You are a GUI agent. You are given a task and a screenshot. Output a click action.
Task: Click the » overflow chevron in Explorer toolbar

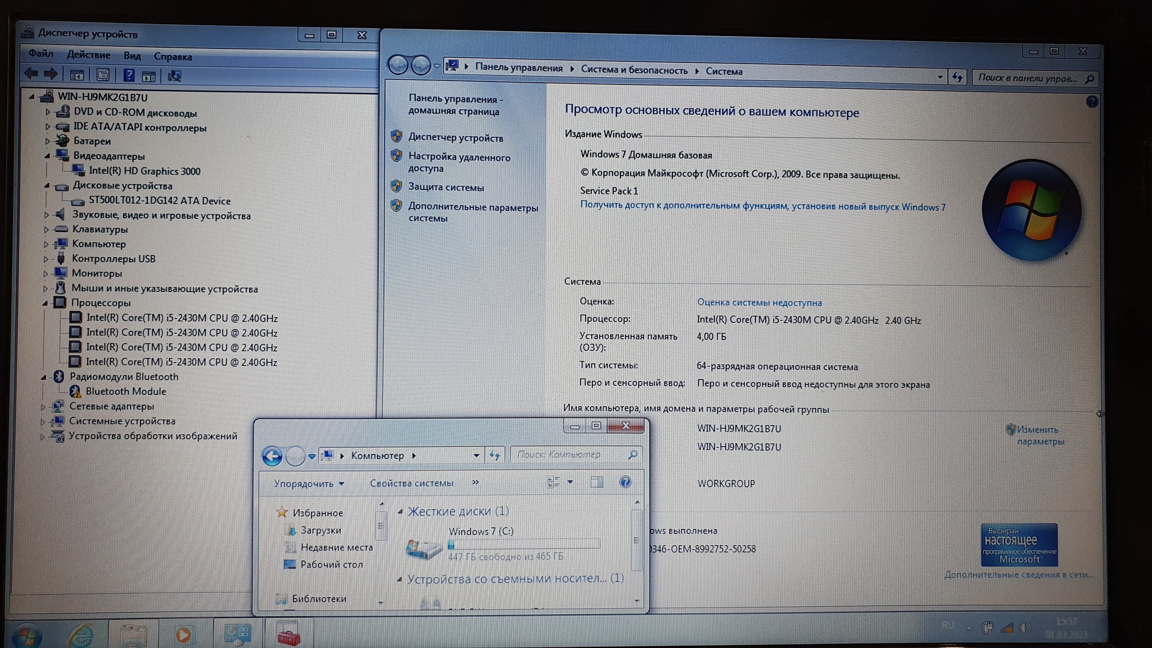coord(475,482)
